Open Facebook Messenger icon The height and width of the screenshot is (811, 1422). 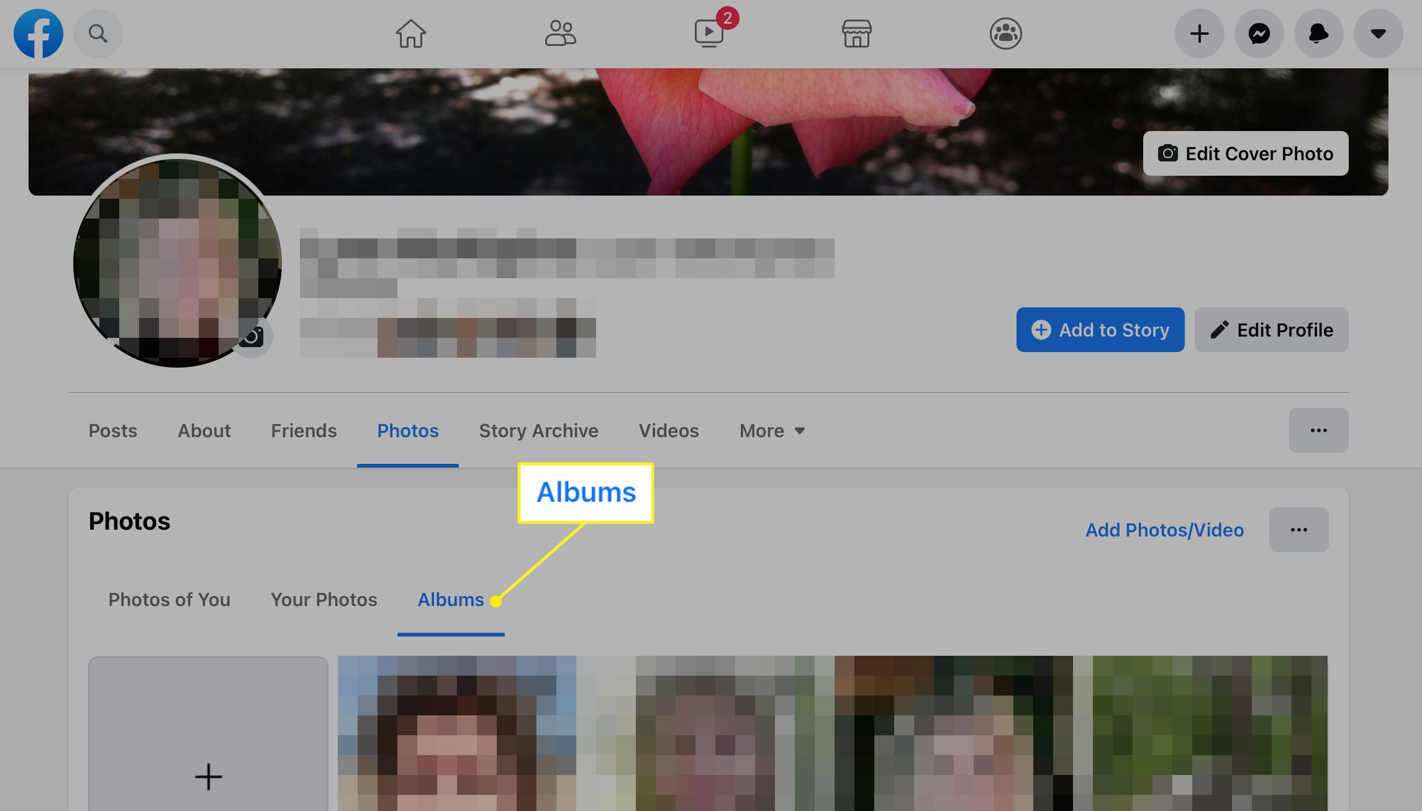pyautogui.click(x=1259, y=33)
